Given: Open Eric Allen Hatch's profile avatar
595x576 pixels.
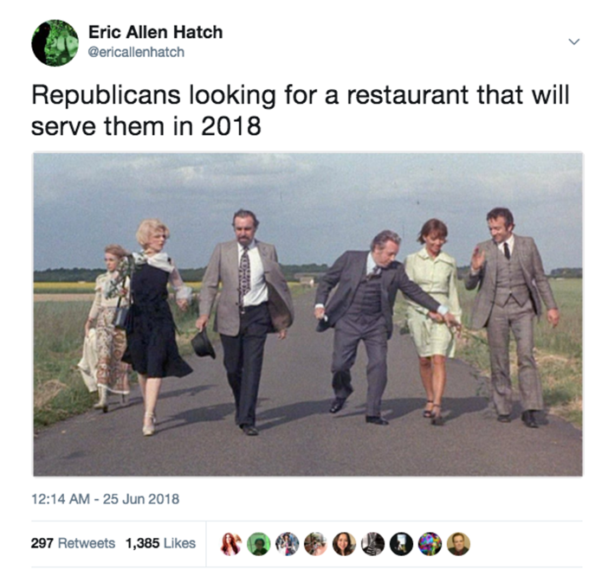Looking at the screenshot, I should (55, 43).
